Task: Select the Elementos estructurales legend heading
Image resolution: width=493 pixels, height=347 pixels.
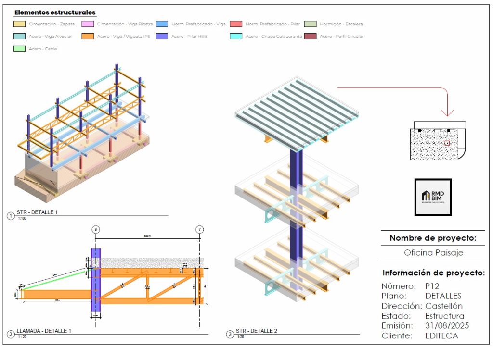Action: tap(55, 12)
